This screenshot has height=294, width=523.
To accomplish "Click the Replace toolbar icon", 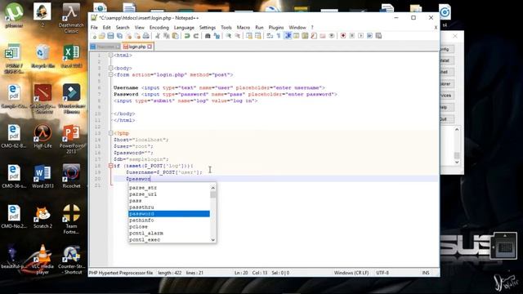I will (x=217, y=36).
